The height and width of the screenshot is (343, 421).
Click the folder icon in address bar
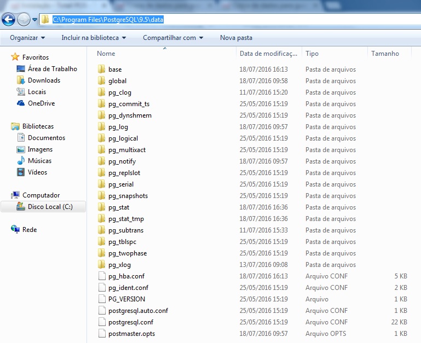point(45,19)
